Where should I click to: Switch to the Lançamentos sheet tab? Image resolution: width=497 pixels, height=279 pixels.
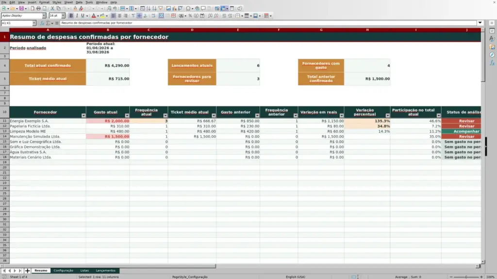[105, 271]
